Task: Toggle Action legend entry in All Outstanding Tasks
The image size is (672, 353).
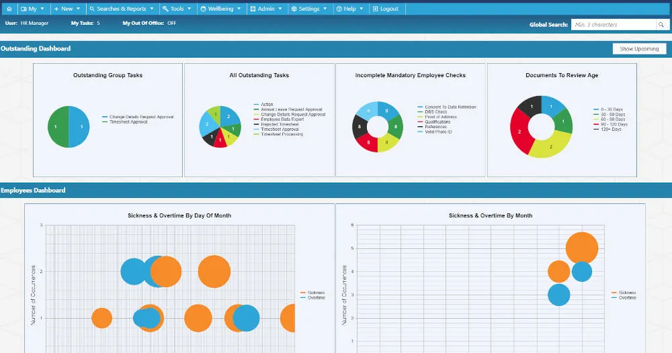Action: point(263,105)
